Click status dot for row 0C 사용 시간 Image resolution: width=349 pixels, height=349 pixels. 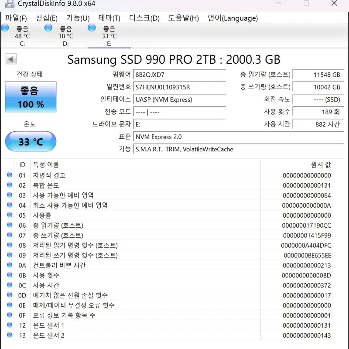(10, 285)
